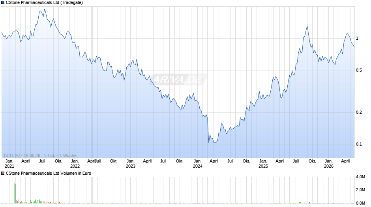Click the 'Jan. 2021' time axis label
Image resolution: width=371 pixels, height=207 pixels.
[x=9, y=164]
